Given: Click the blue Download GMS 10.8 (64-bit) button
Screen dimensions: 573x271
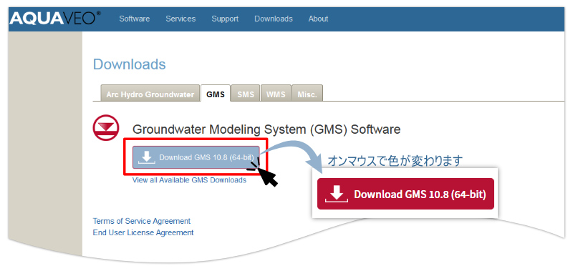Looking at the screenshot, I should click(x=196, y=157).
